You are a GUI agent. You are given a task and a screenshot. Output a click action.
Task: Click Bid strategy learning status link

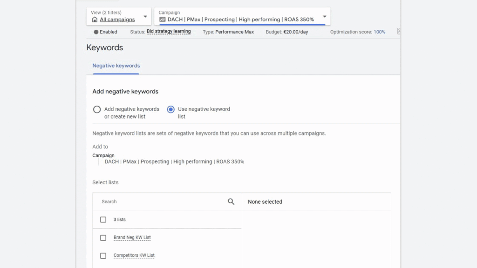click(169, 31)
